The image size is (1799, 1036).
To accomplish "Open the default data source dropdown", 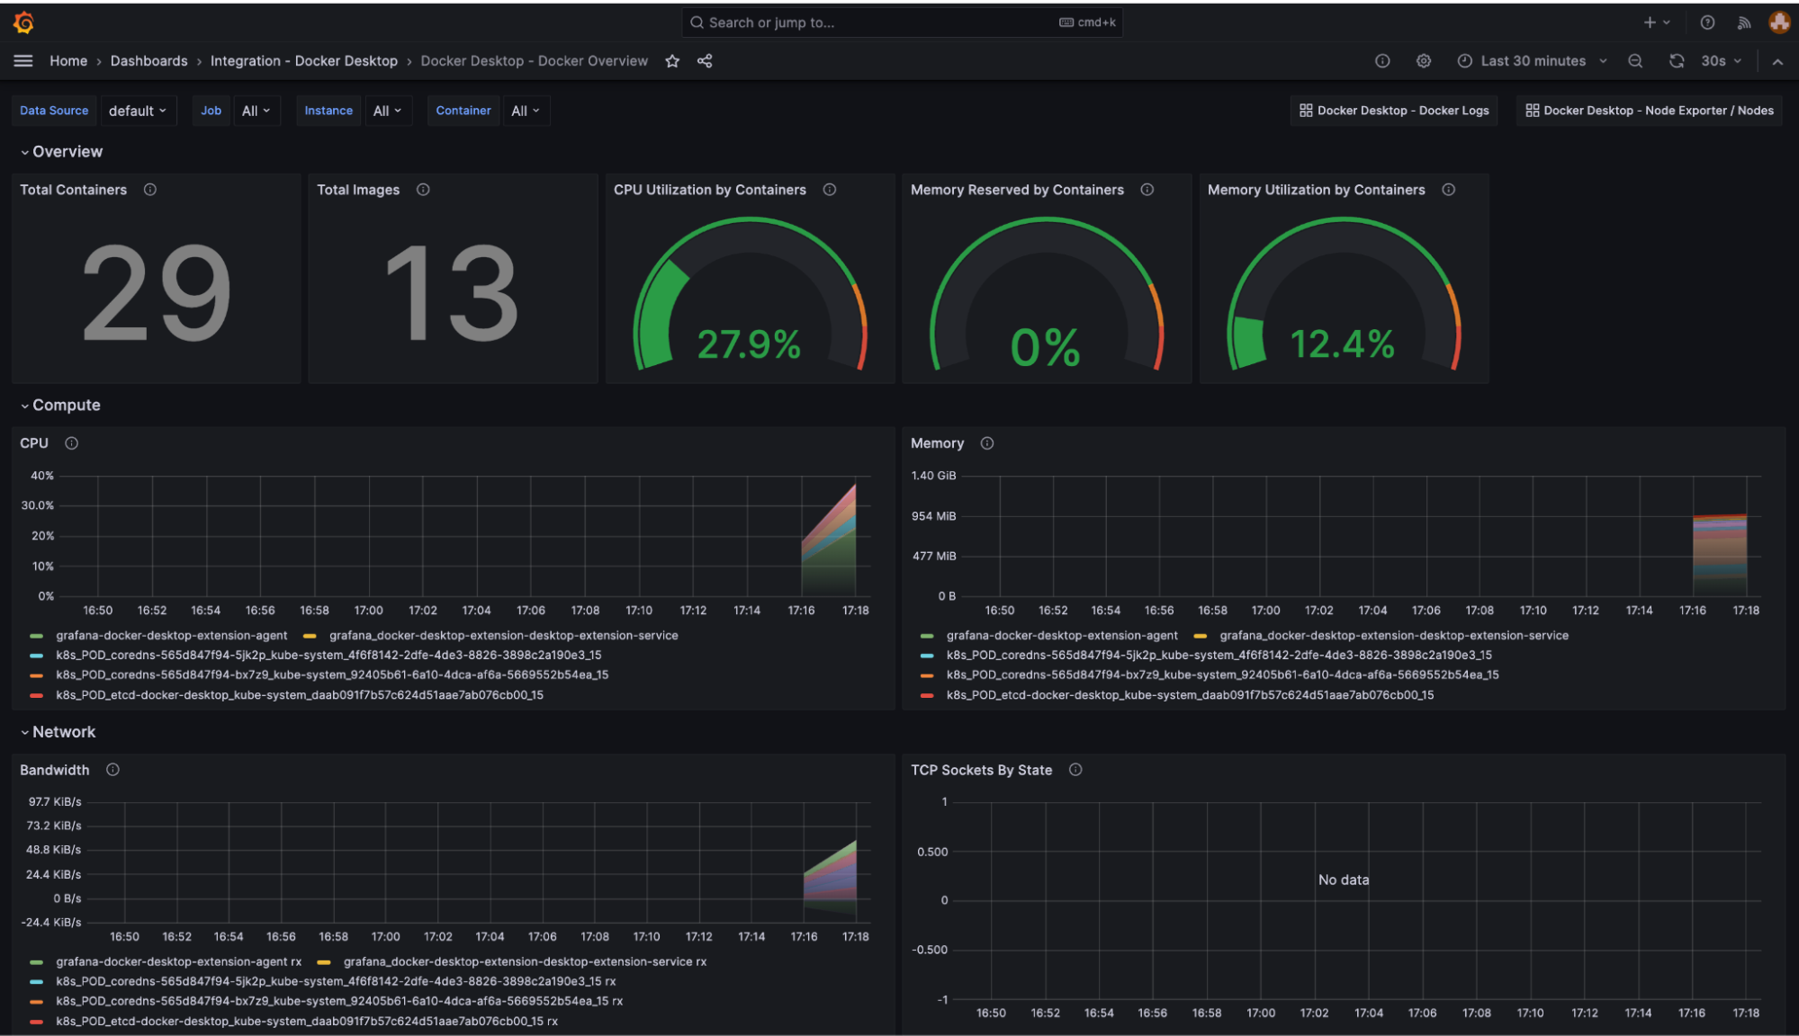I will [x=138, y=110].
